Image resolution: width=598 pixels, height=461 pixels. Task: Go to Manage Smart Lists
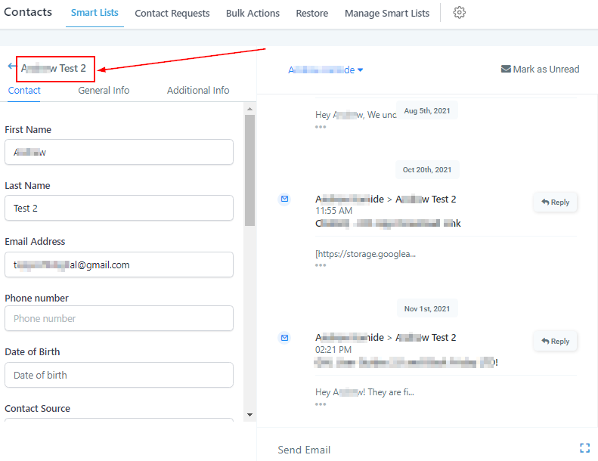(x=386, y=13)
